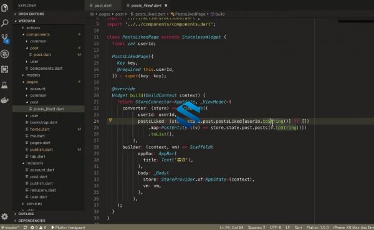Expand the DEPENDENCIES section

(x=32, y=221)
